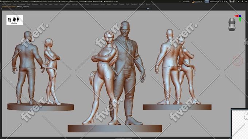Open the Preferences menu
Image resolution: width=248 pixels, height=139 pixels.
pyautogui.click(x=95, y=4)
